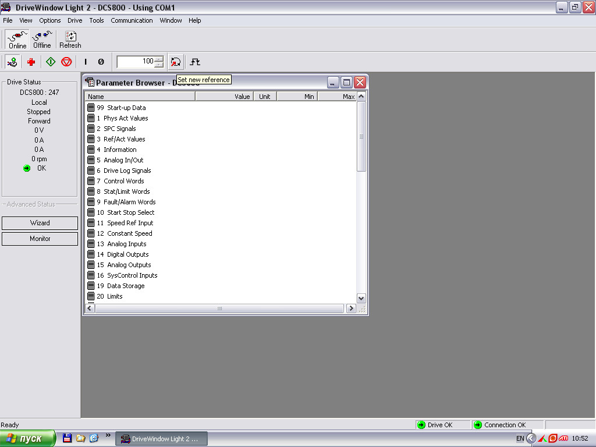
Task: Click the Refresh toolbar icon
Action: coord(70,40)
